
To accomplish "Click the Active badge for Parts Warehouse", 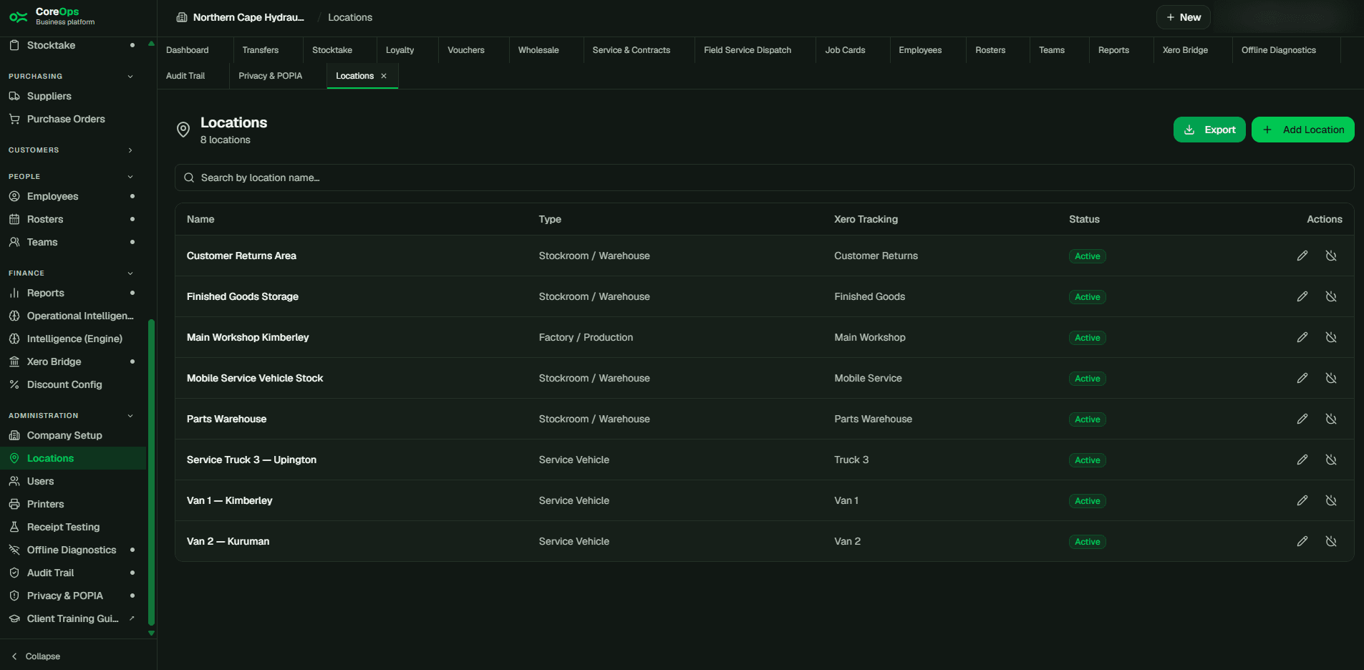I will pyautogui.click(x=1087, y=419).
